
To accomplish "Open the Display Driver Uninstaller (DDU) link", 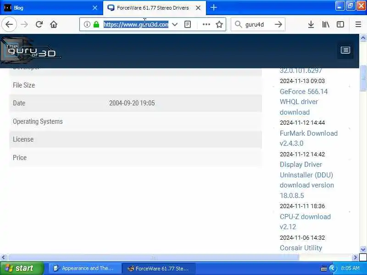I will [306, 180].
